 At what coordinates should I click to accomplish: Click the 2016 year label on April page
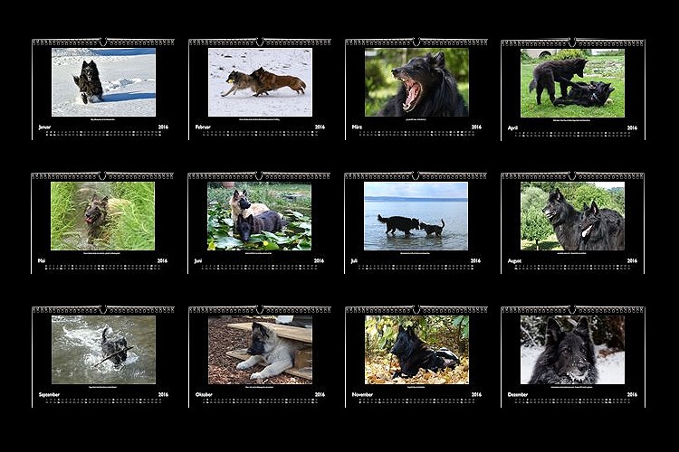(x=632, y=127)
